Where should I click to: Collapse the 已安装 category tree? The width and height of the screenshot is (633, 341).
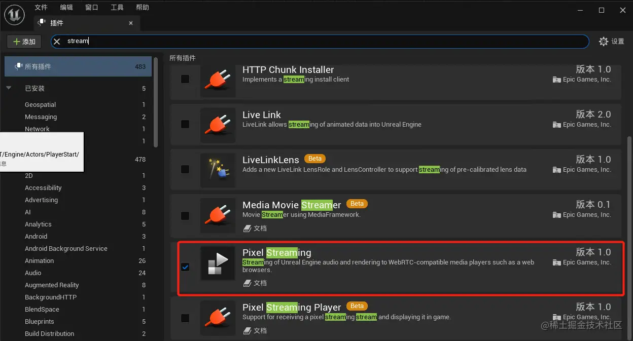(x=9, y=88)
